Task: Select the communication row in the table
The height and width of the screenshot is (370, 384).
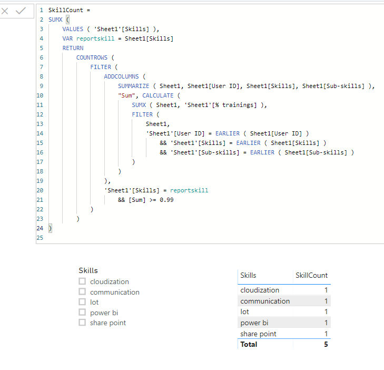Action: [x=284, y=301]
